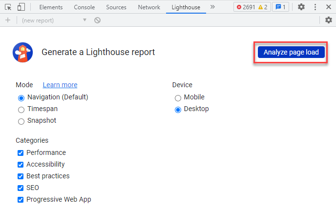
Task: Select the Lighthouse tab
Action: point(186,7)
